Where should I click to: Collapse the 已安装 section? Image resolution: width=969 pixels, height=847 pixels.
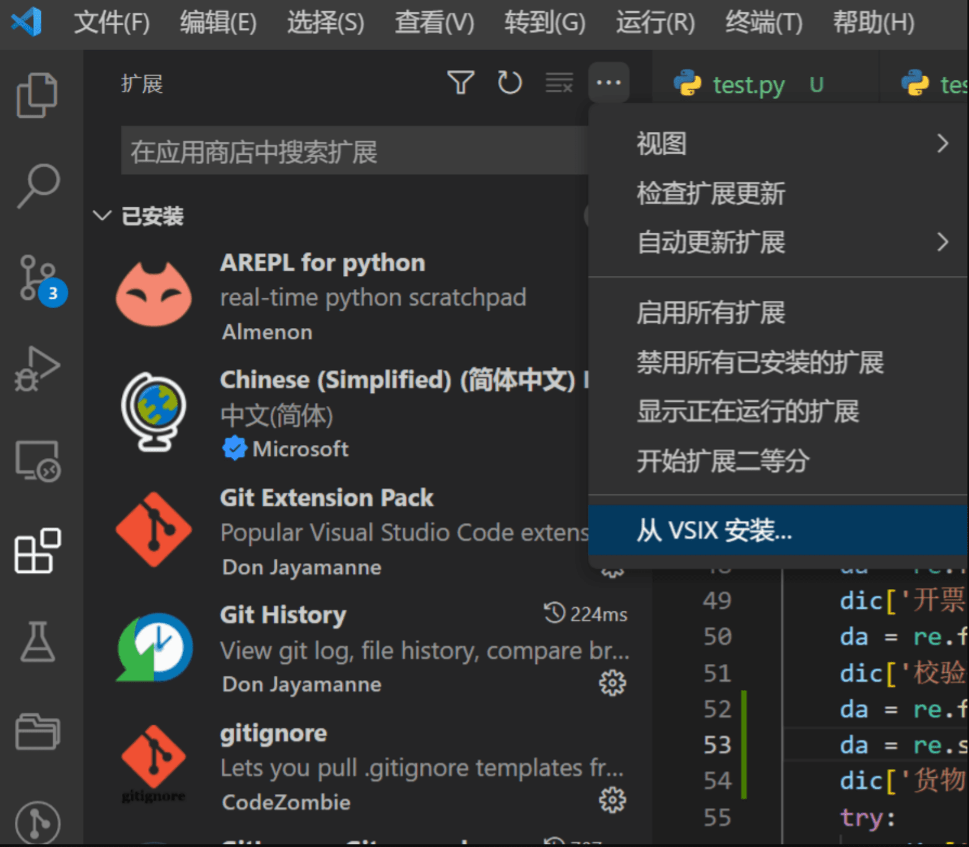pos(102,216)
